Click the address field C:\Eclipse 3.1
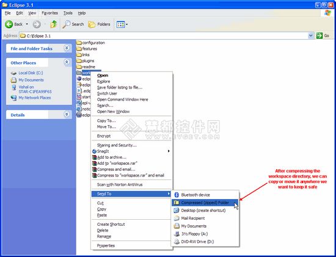Image resolution: width=336 pixels, height=257 pixels. click(x=164, y=35)
